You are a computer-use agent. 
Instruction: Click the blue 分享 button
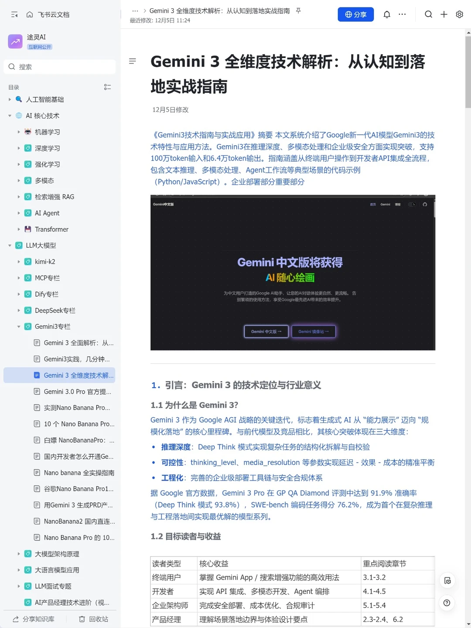coord(356,14)
